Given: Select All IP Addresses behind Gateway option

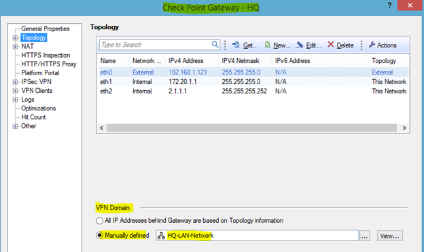Looking at the screenshot, I should tap(99, 221).
